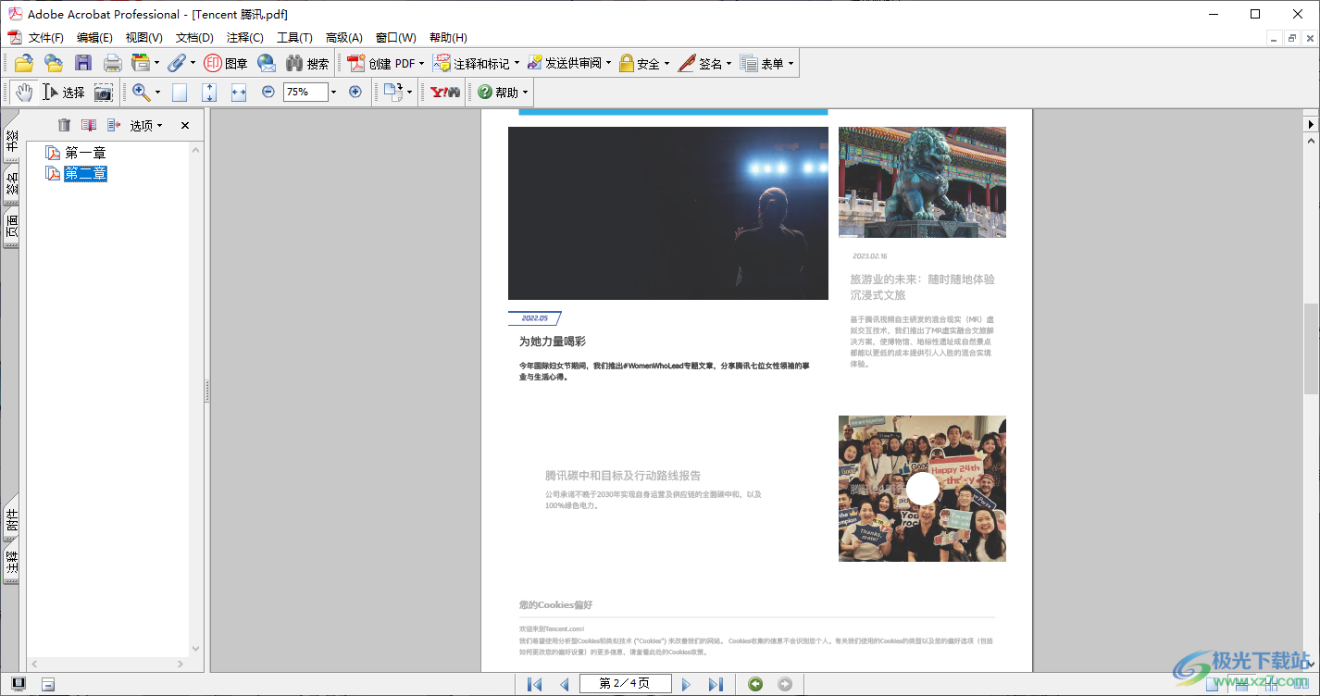1320x696 pixels.
Task: Zoom out with the minus button
Action: [x=268, y=92]
